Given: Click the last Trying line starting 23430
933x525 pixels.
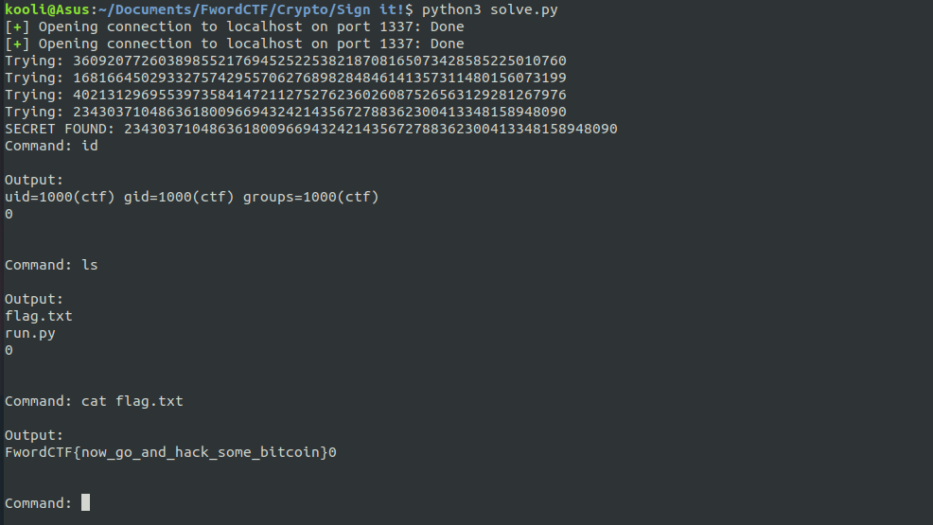Looking at the screenshot, I should [x=286, y=112].
